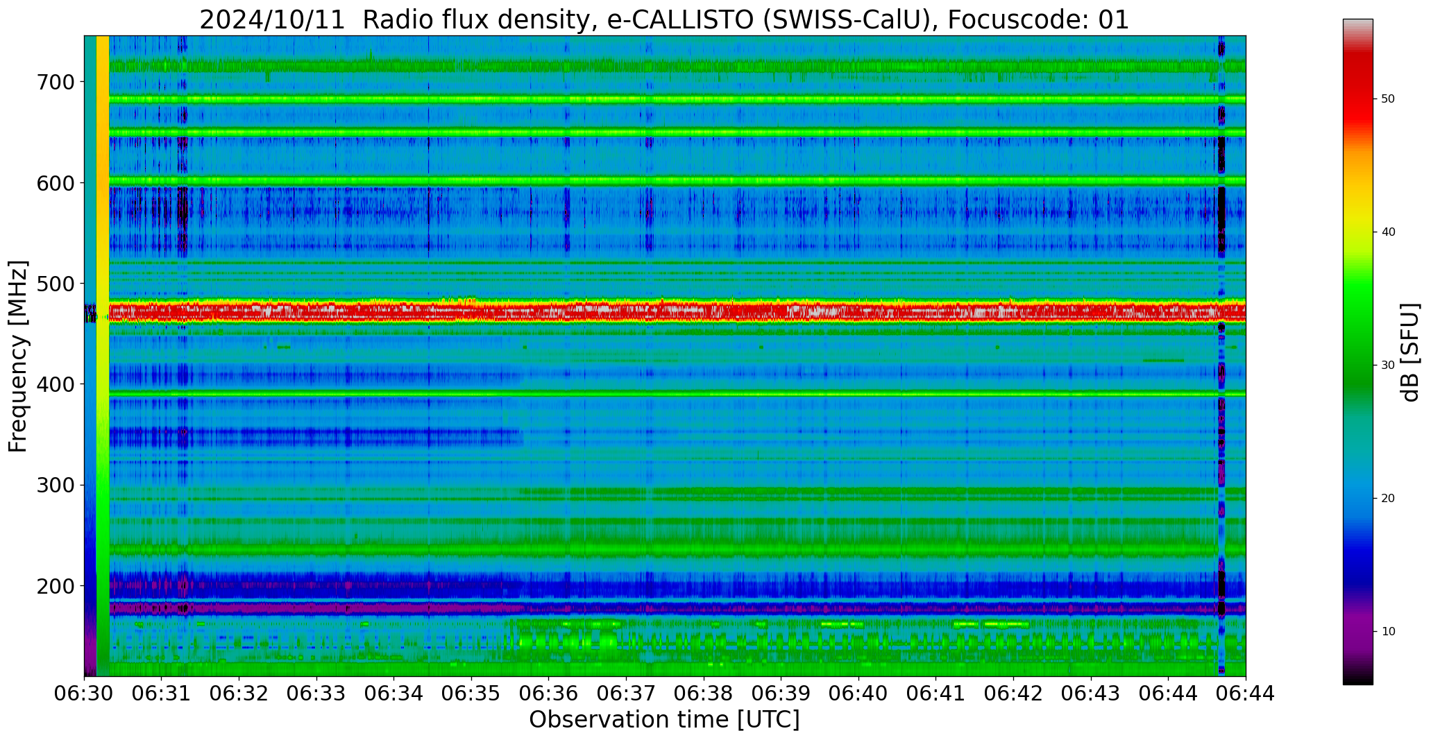Viewport: 1431px width, 740px height.
Task: Click the 06:37 time tick label
Action: pos(627,694)
